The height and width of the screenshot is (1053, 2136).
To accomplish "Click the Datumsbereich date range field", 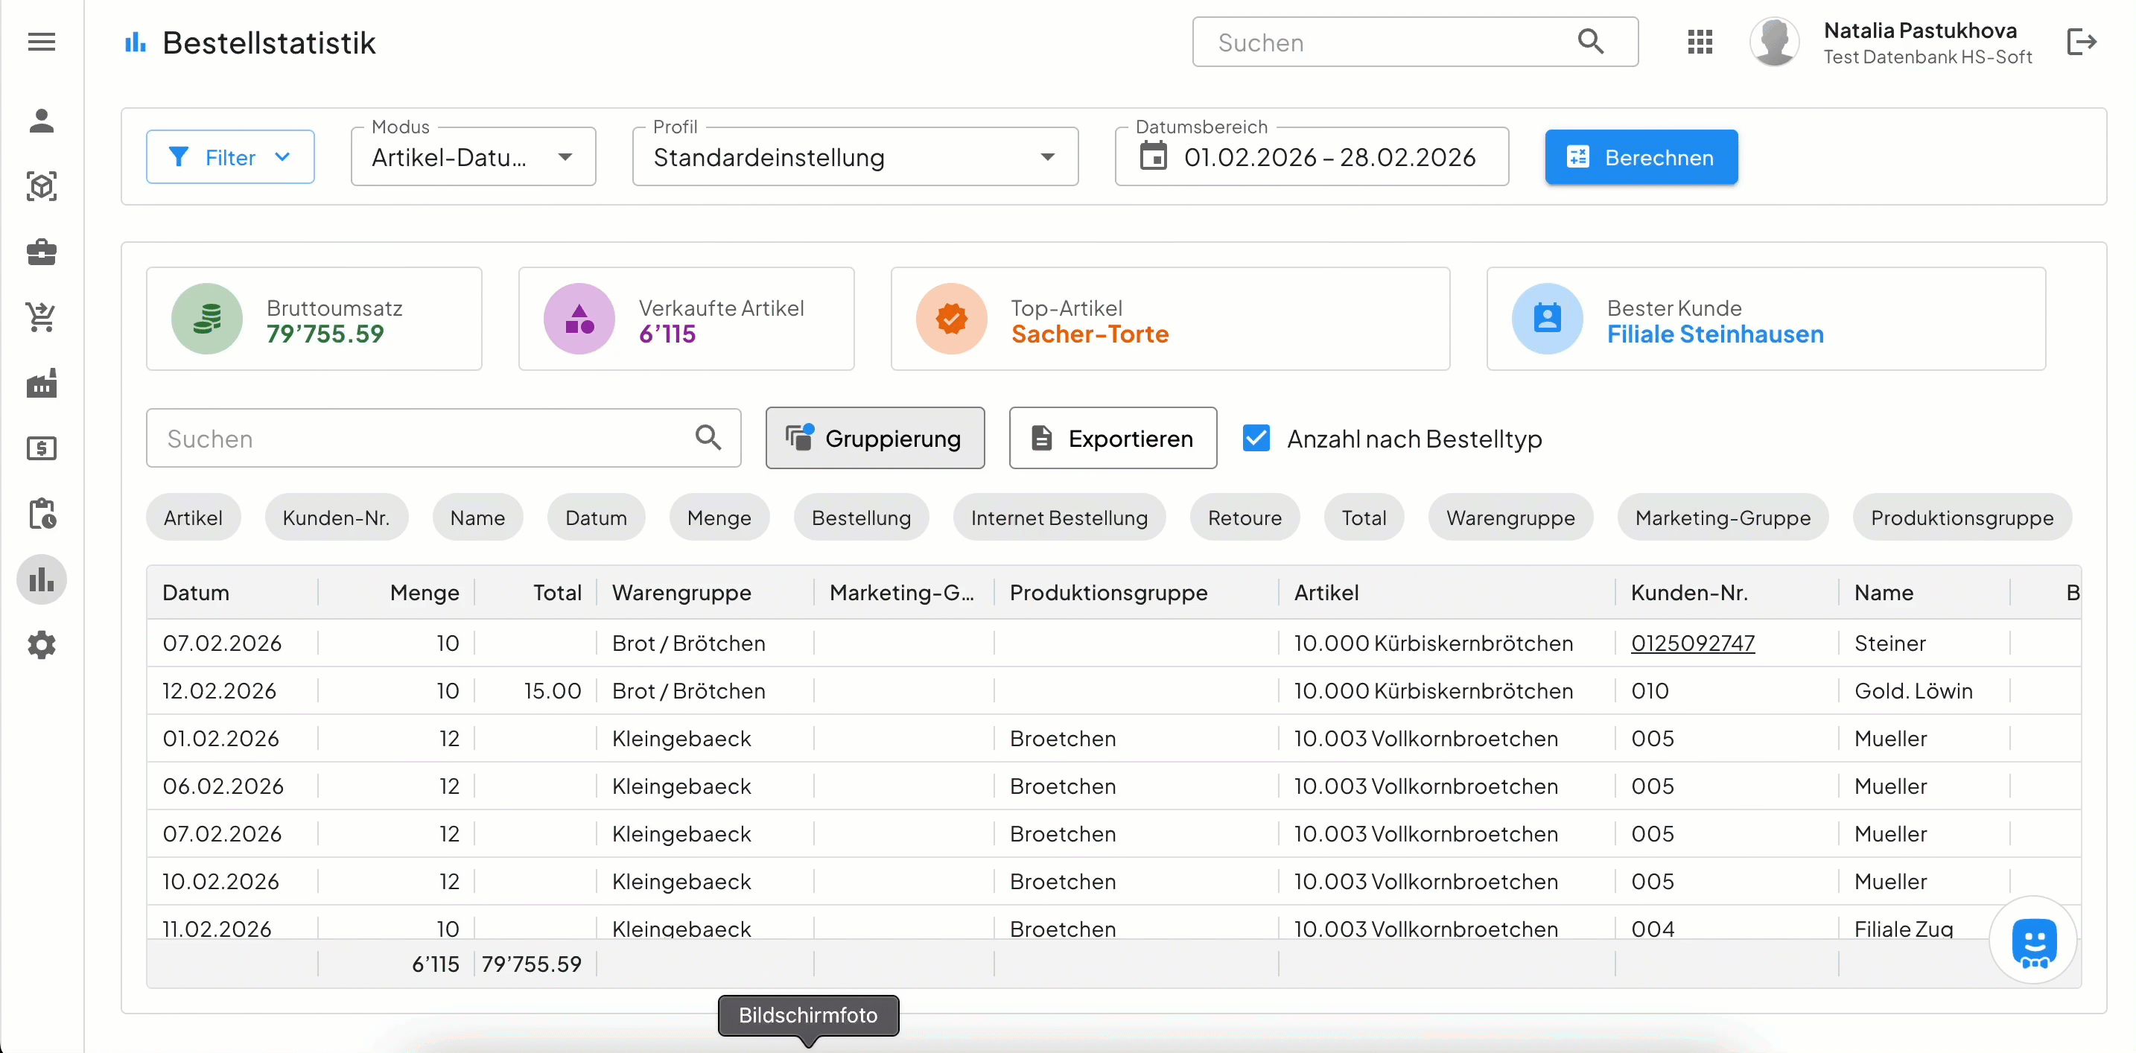I will pyautogui.click(x=1310, y=156).
